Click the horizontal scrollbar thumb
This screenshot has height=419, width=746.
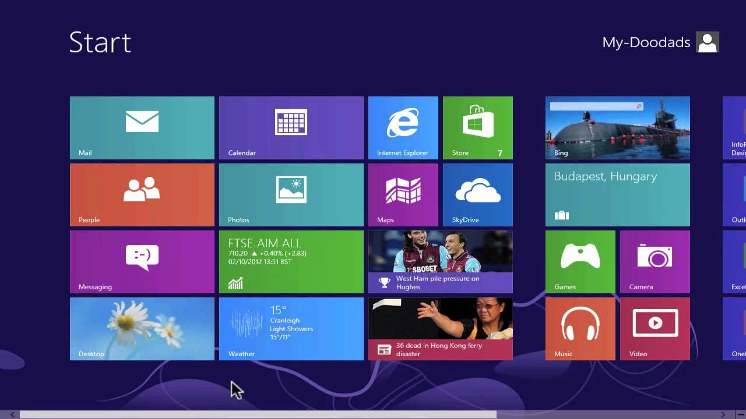[x=258, y=414]
